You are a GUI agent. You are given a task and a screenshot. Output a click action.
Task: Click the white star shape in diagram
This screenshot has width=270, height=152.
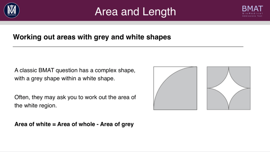(229, 88)
